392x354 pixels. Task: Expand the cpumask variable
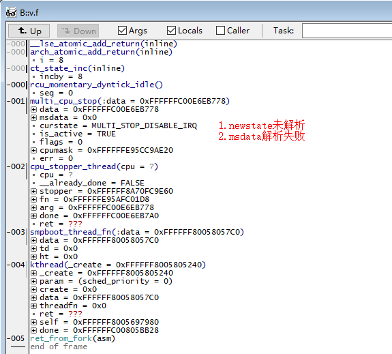(x=34, y=150)
